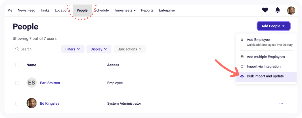The height and width of the screenshot is (118, 302).
Task: Toggle the select-all checkbox in table header
Action: point(17,65)
